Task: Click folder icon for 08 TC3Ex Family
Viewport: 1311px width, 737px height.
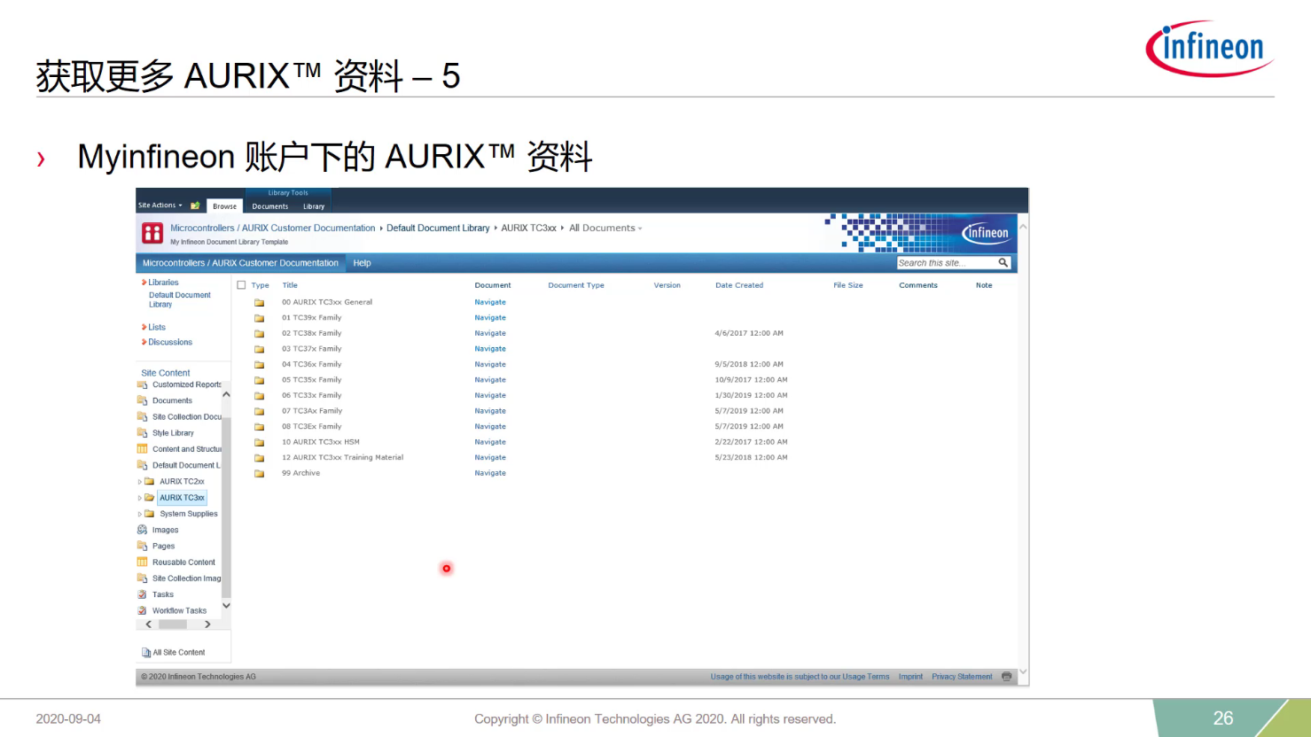Action: (x=260, y=426)
